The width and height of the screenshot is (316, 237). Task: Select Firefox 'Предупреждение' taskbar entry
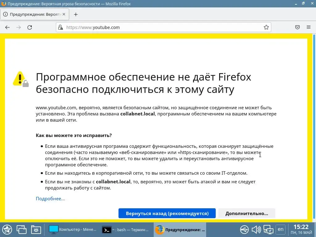point(180,230)
